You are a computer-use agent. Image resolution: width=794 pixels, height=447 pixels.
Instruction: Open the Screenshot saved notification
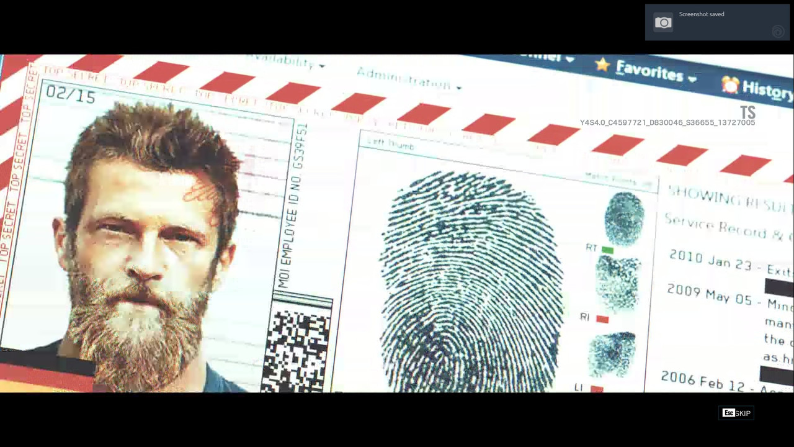click(717, 22)
